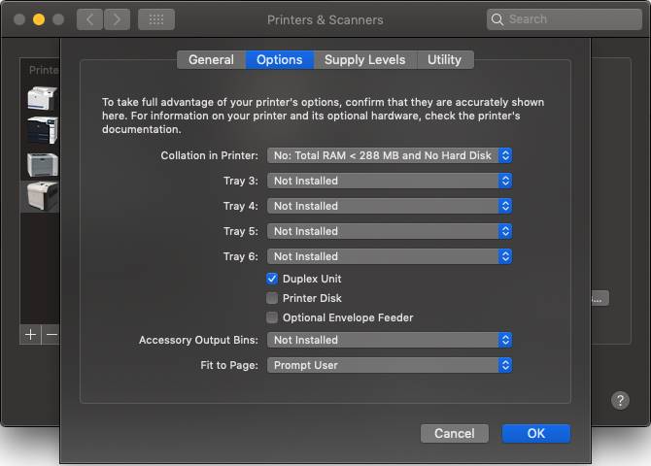Open Accessory Output Bins dropdown

click(x=389, y=340)
